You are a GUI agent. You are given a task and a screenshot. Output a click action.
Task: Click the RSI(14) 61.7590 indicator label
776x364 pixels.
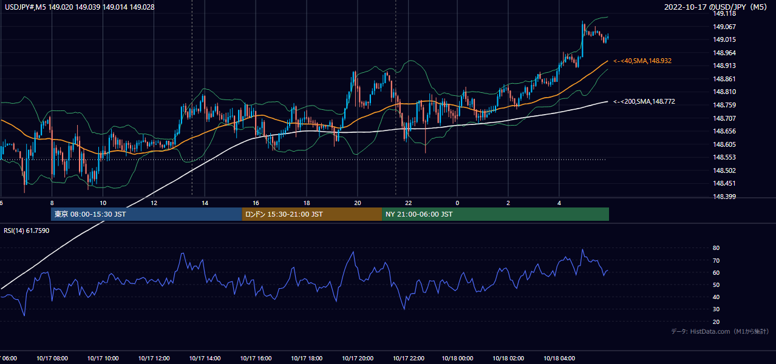click(x=27, y=231)
